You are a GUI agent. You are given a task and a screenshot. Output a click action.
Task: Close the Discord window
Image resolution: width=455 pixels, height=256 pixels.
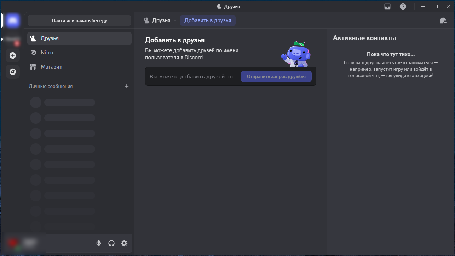click(x=448, y=6)
